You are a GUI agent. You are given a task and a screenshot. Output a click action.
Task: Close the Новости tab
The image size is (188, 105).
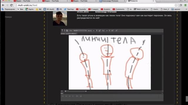[153, 1]
